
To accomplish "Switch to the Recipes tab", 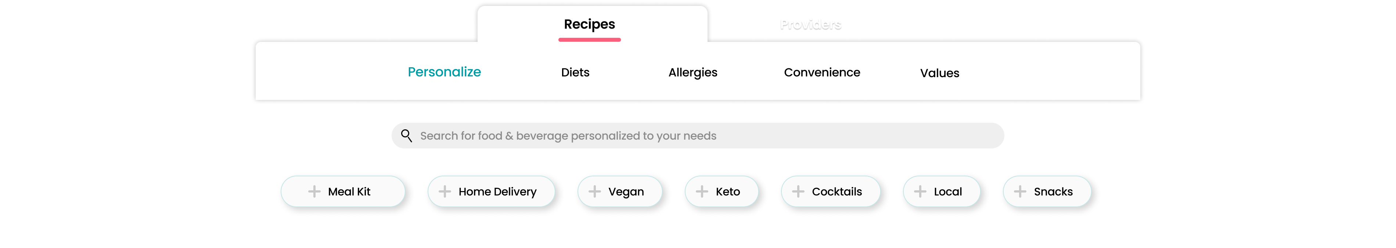I will (x=589, y=24).
